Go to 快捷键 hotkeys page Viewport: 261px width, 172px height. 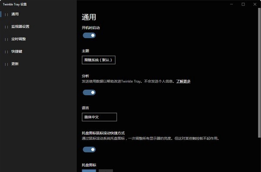tap(17, 52)
